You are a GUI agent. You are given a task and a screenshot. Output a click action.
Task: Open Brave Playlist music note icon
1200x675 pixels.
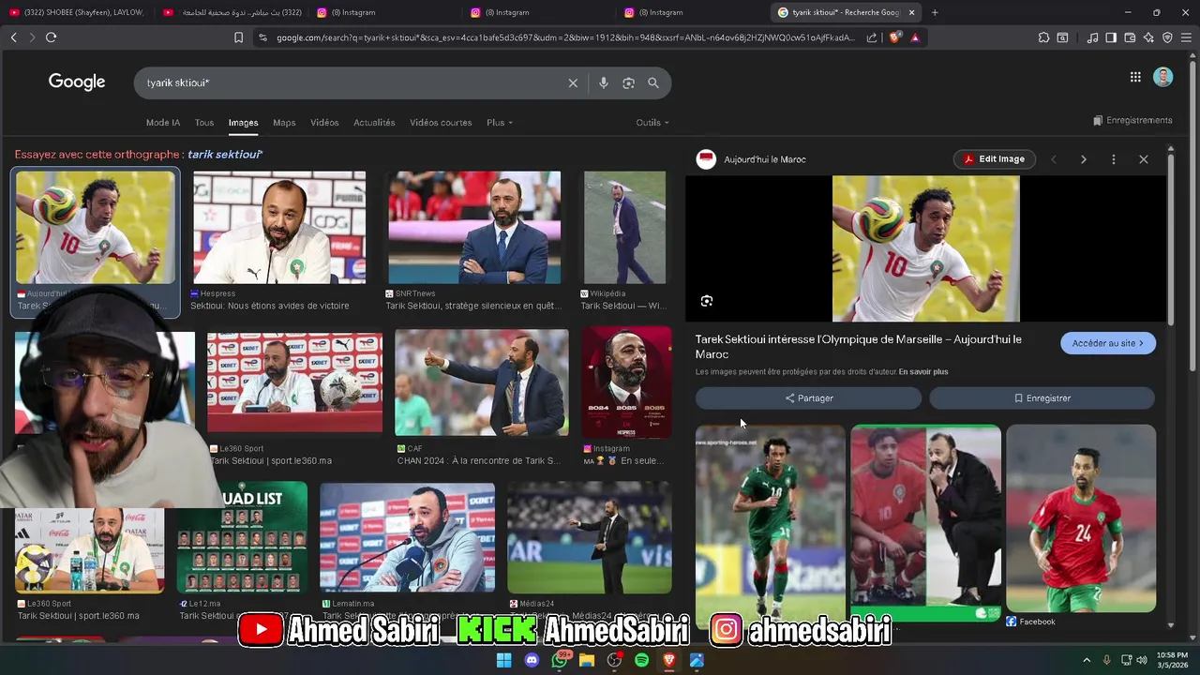point(1092,37)
